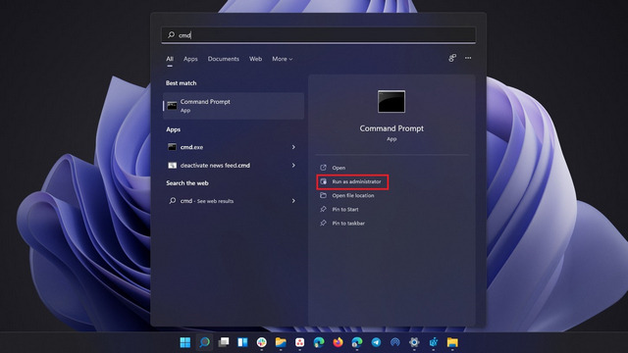Filter results by Documents
Screen dimensions: 628x353
coord(223,59)
